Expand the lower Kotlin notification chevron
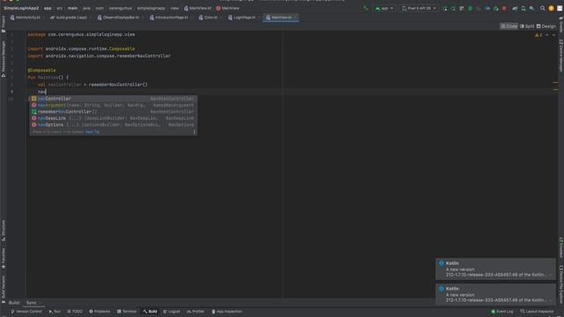 (551, 300)
